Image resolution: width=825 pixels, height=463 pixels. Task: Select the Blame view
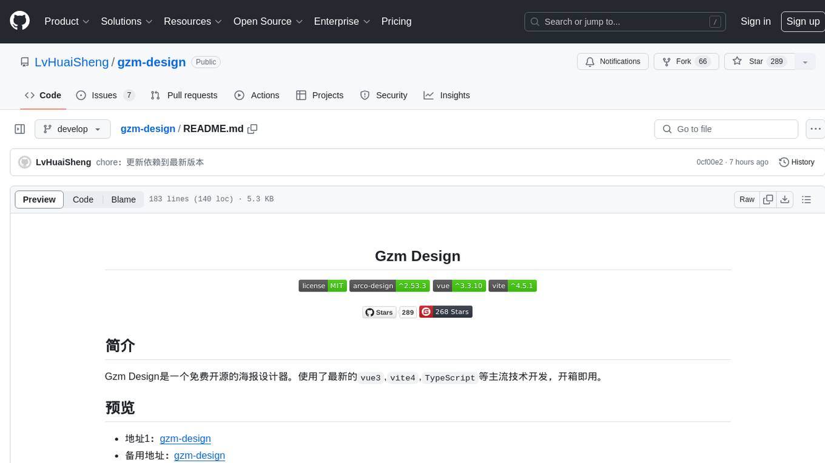[x=123, y=199]
